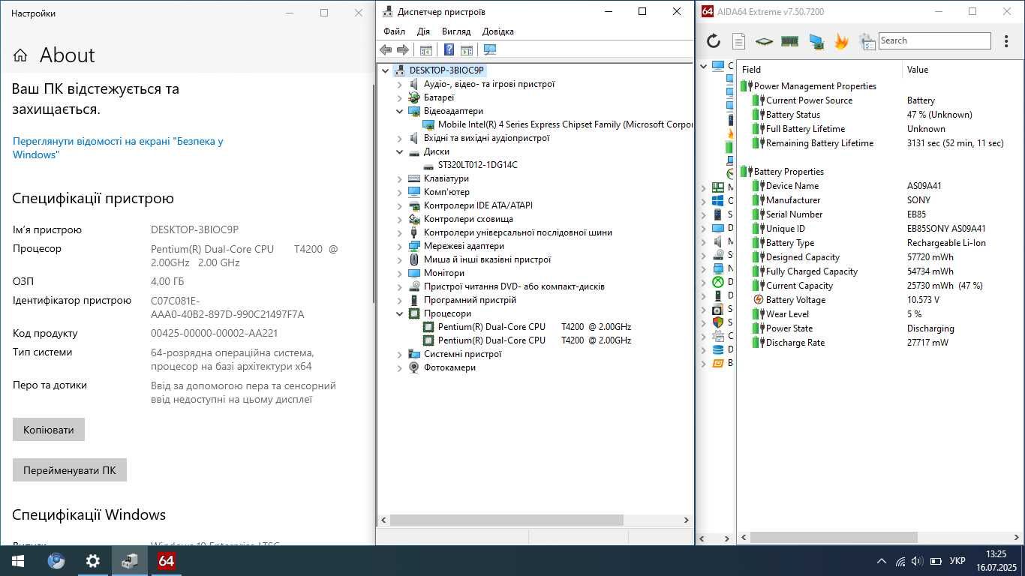Collapse the Диски category
Screen dimensions: 1025x576
click(400, 151)
